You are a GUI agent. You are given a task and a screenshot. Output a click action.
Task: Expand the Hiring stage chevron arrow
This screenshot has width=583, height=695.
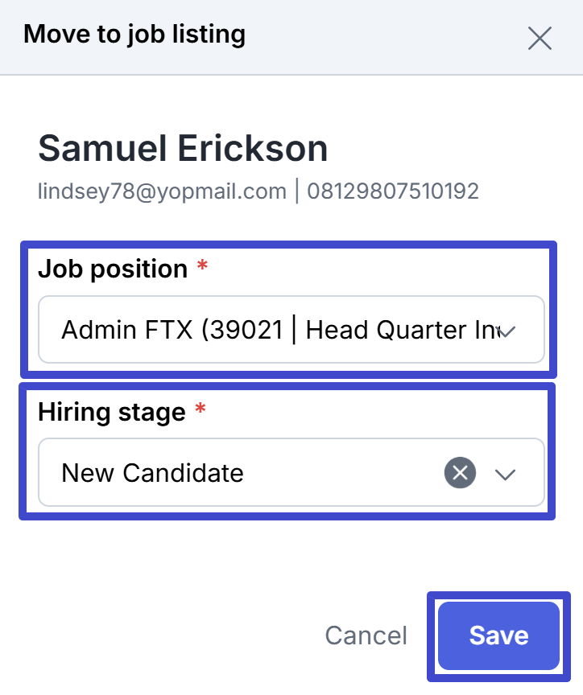(x=505, y=474)
